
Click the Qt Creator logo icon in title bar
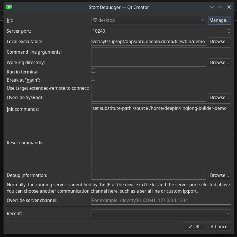9,7
